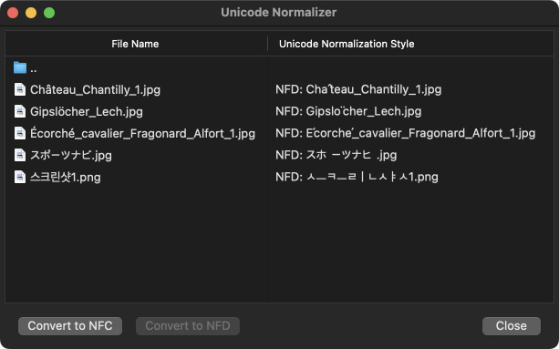
Task: Click the Gipslöcher_Lech.jpg file icon
Action: [x=20, y=111]
